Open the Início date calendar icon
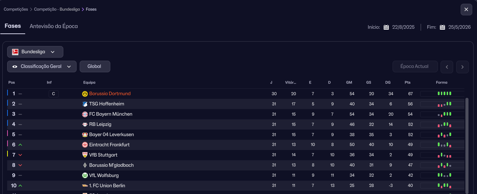Image resolution: width=477 pixels, height=194 pixels. [386, 27]
